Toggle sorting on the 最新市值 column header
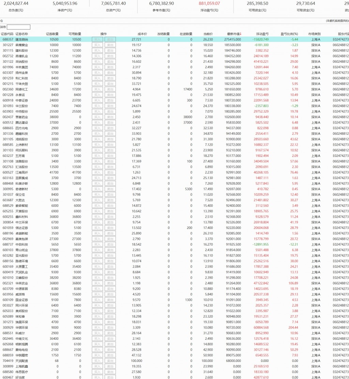 click(234, 34)
